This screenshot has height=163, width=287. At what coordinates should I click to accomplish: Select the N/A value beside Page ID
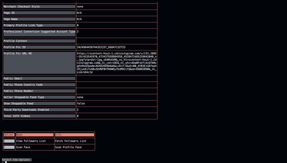(79, 13)
